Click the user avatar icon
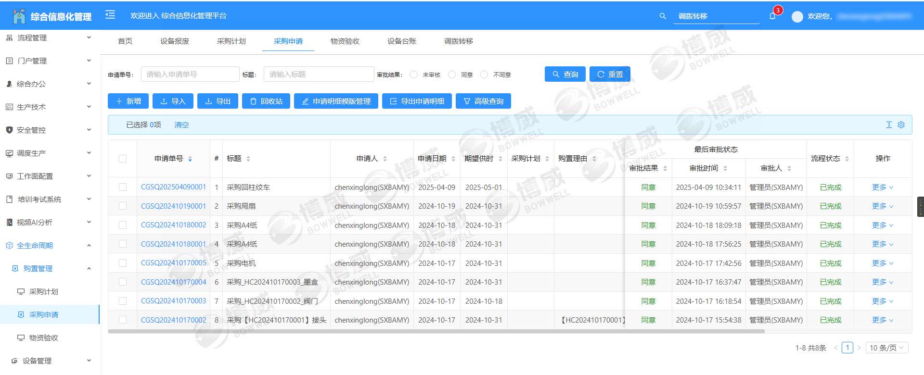Viewport: 924px width, 375px height. (797, 17)
